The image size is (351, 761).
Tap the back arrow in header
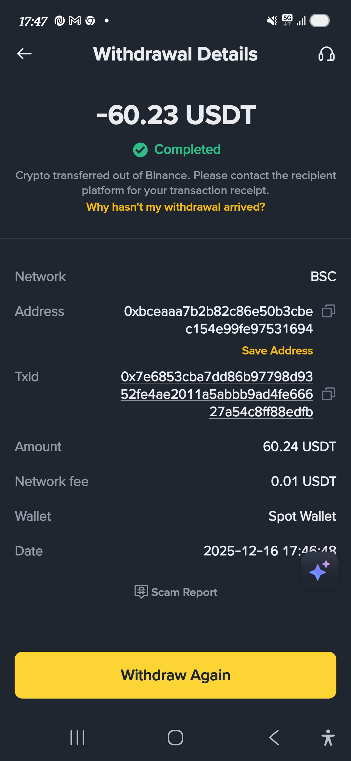click(x=24, y=54)
